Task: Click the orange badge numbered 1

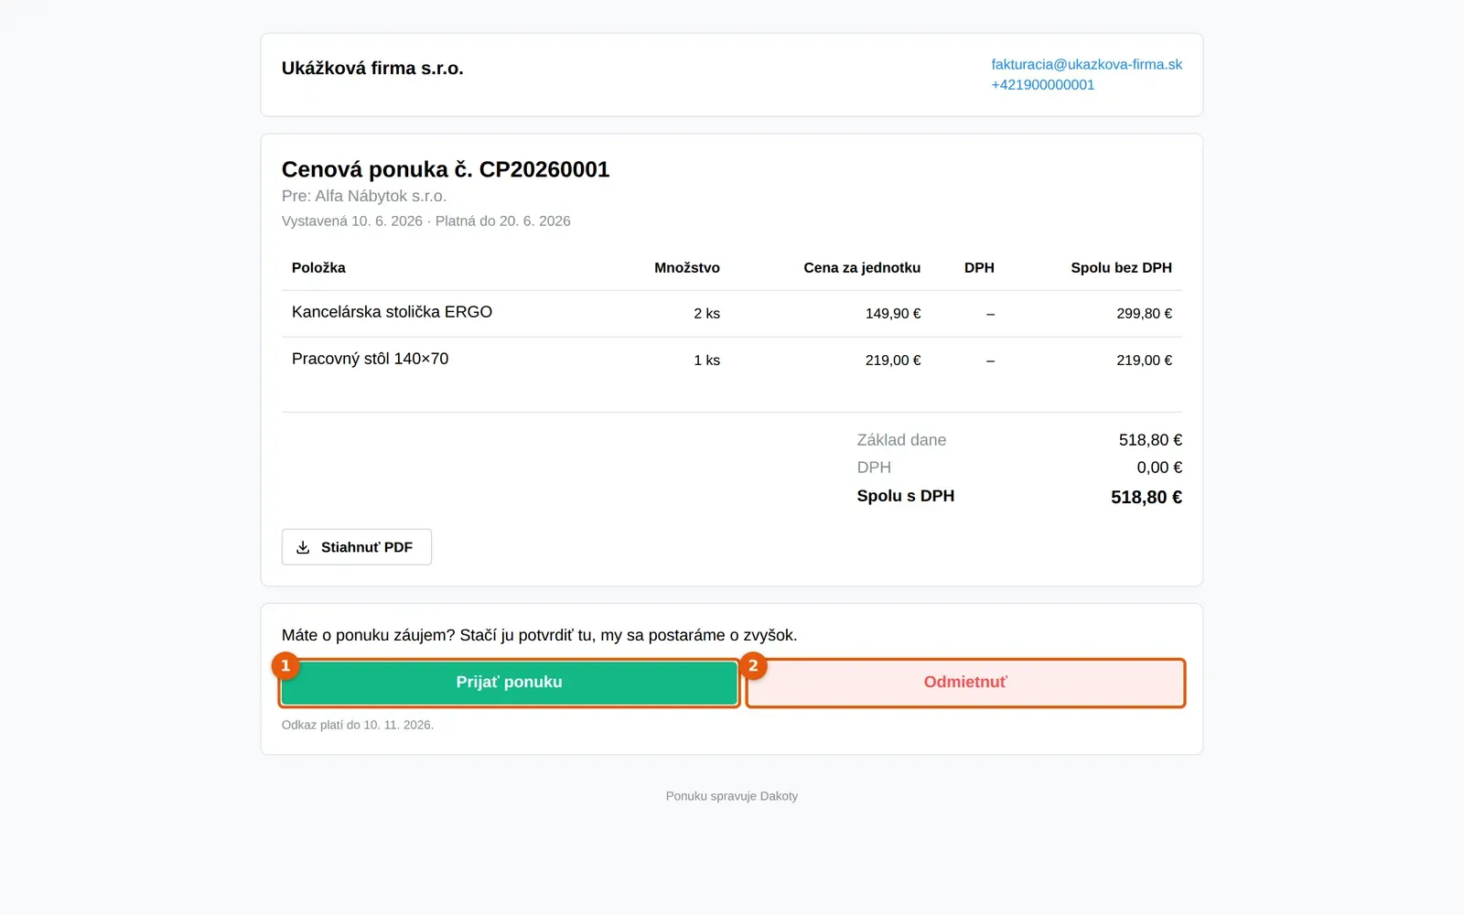Action: tap(285, 665)
